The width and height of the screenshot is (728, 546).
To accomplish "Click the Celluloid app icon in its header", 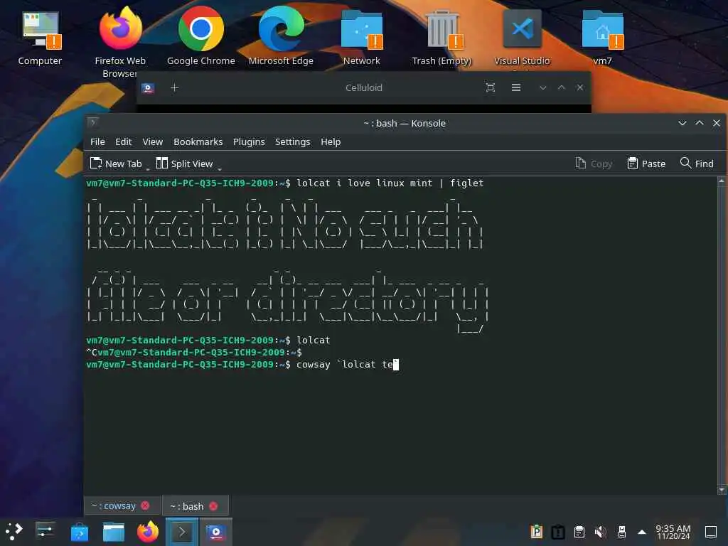I will [148, 87].
